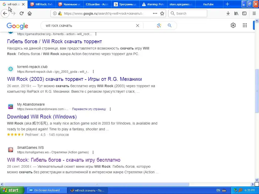This screenshot has height=194, width=259.
Task: Open the Google apps grid
Action: tap(245, 25)
